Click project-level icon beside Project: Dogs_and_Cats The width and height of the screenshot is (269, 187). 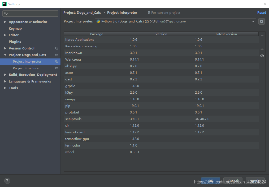[57, 55]
